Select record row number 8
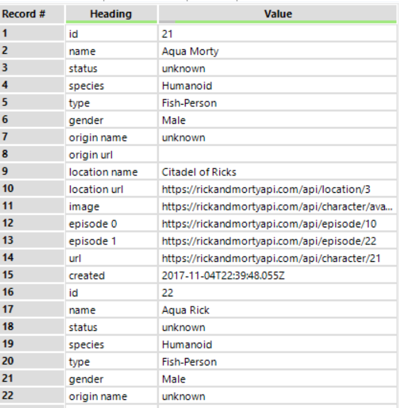The height and width of the screenshot is (408, 399). pyautogui.click(x=32, y=154)
